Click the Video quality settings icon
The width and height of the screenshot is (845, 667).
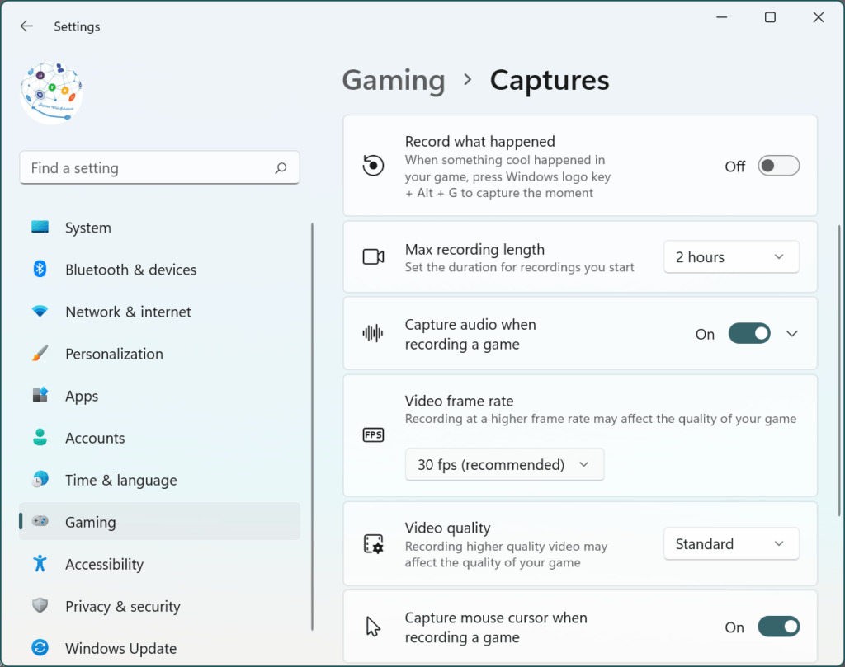[373, 543]
